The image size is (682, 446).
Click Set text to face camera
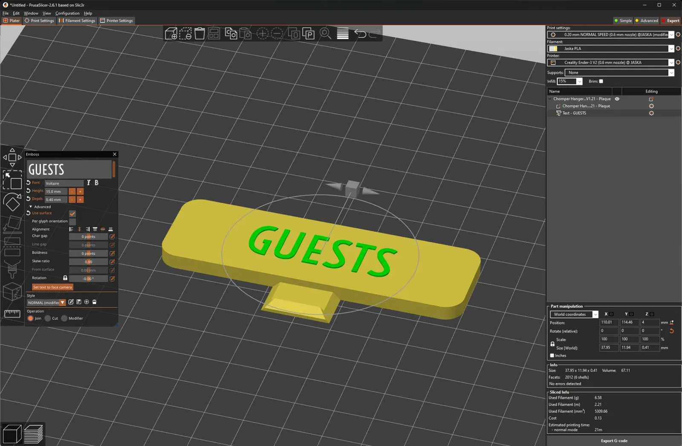[x=52, y=287]
